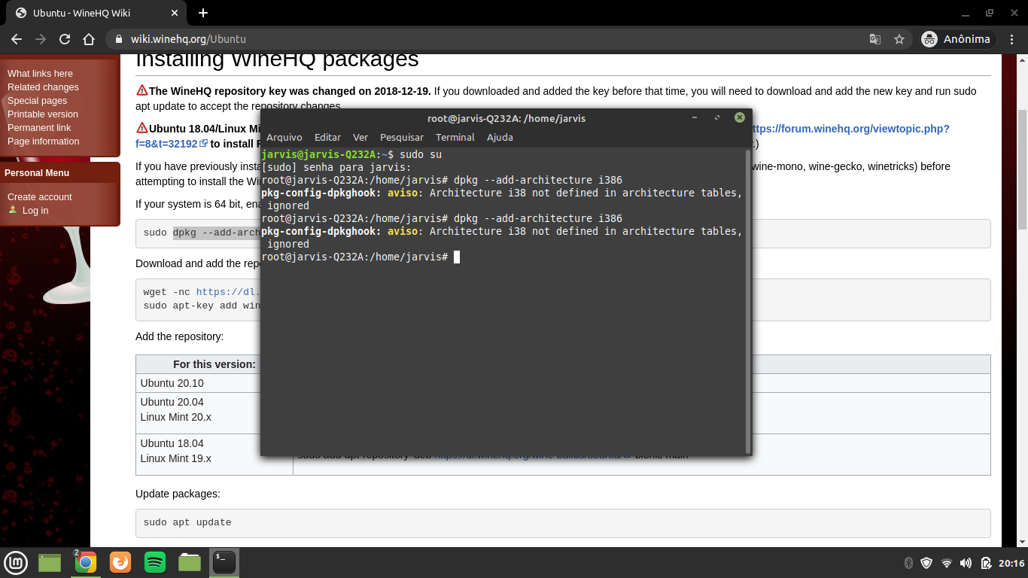1028x578 pixels.
Task: Click the terminal prompt input line
Action: point(503,257)
